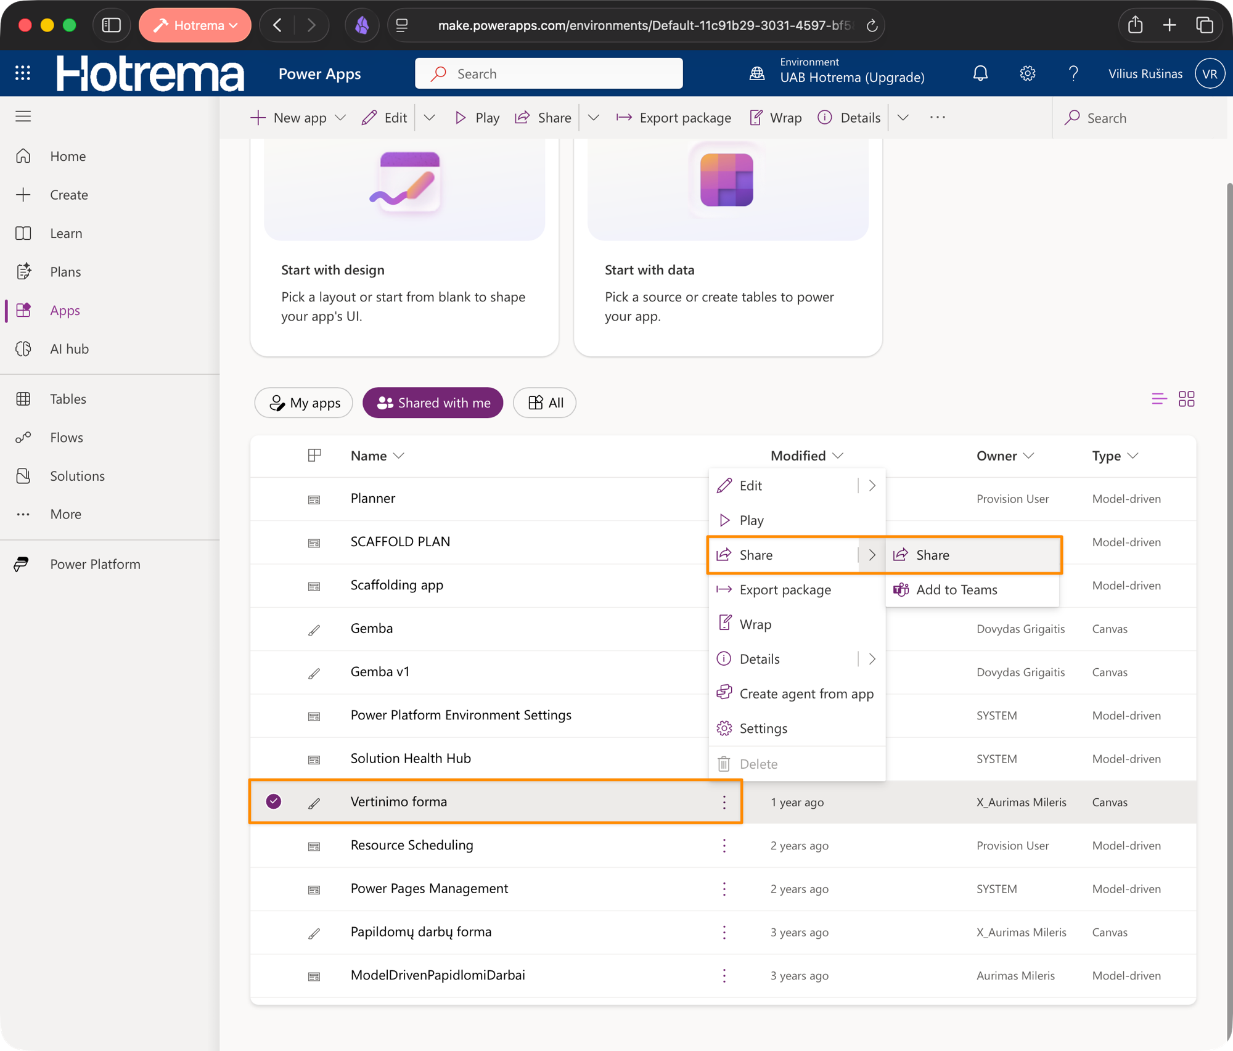Expand the New app dropdown

coord(340,118)
